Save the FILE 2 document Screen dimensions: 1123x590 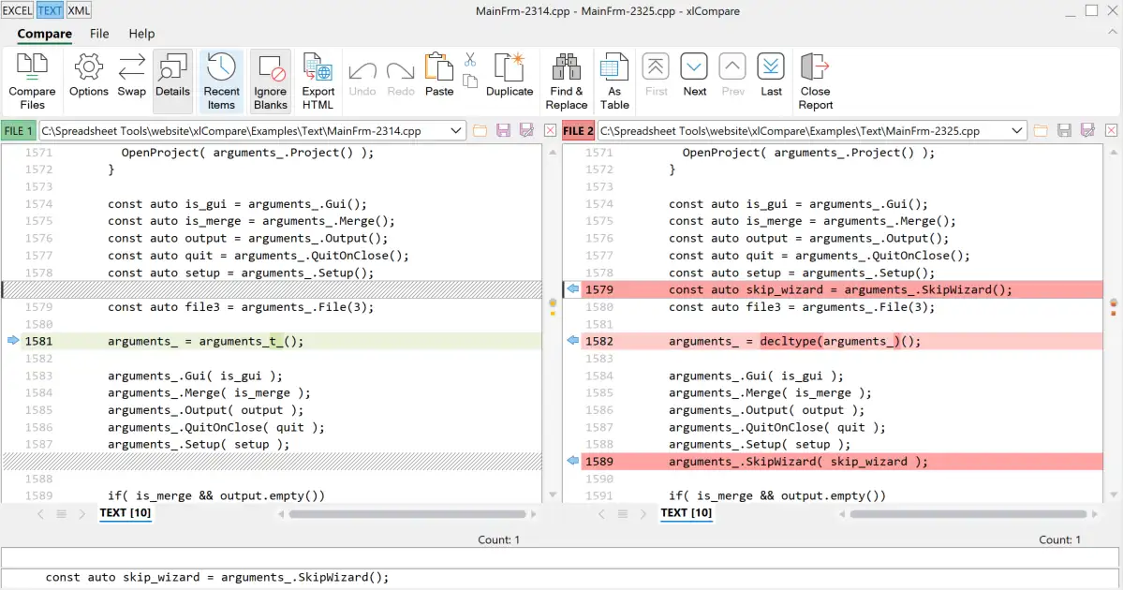click(1064, 130)
